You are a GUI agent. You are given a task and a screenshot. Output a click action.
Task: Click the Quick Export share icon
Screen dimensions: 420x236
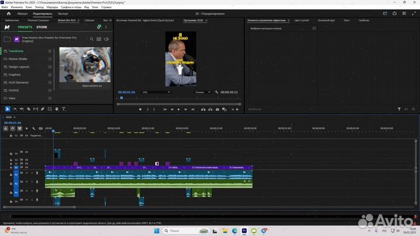(x=394, y=13)
